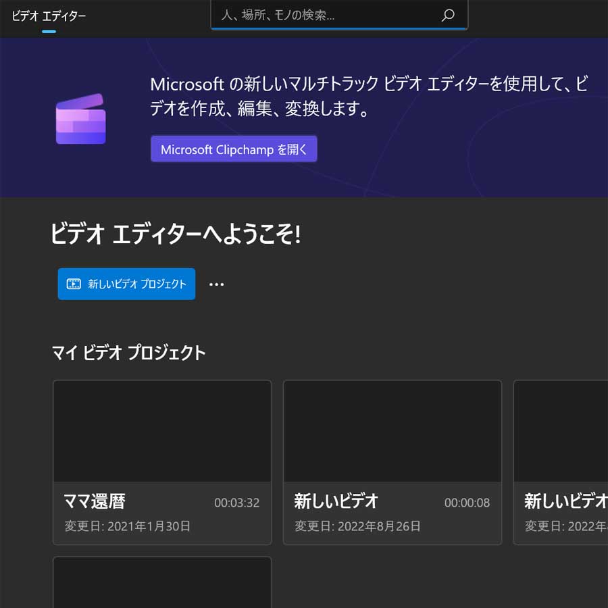Click the Clipchamp banner description text
This screenshot has height=608, width=608.
369,96
